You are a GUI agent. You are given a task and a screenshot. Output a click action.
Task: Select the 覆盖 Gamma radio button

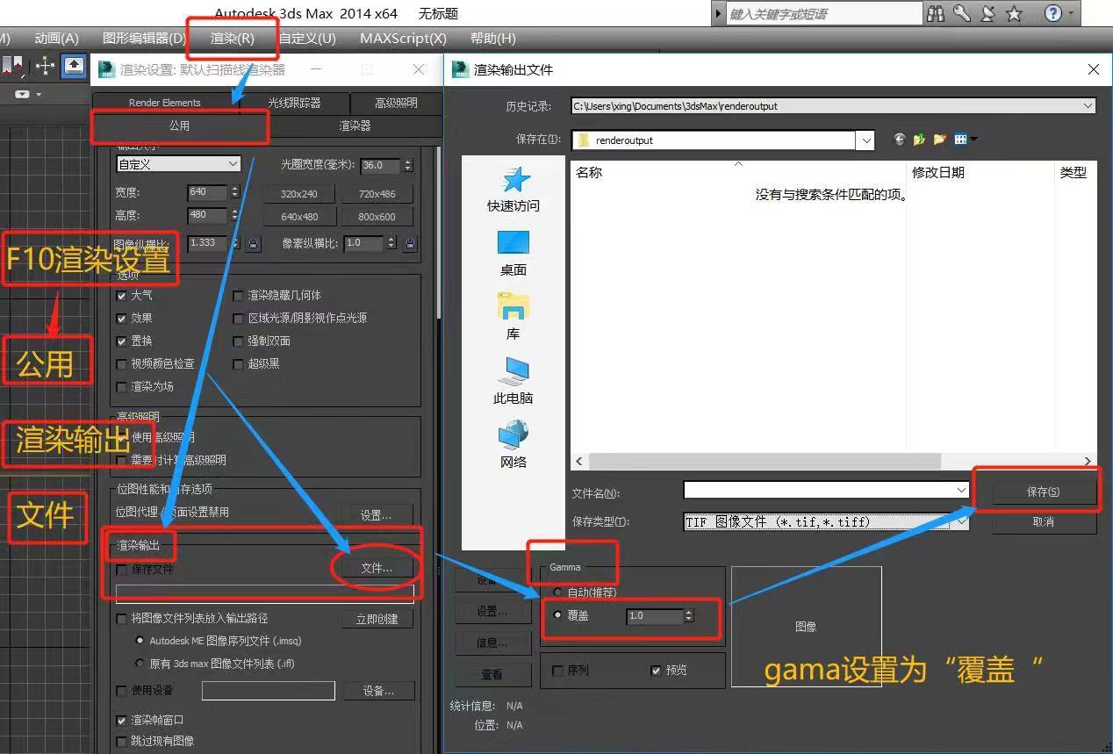click(x=557, y=615)
